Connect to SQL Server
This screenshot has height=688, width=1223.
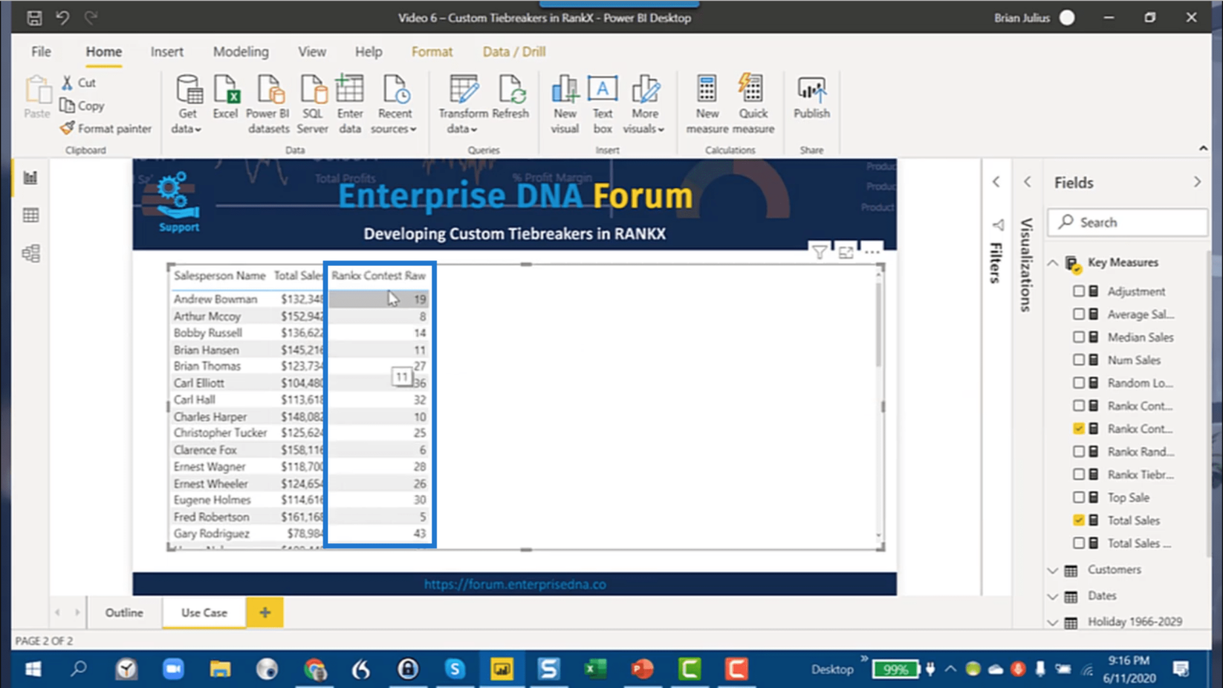tap(313, 105)
